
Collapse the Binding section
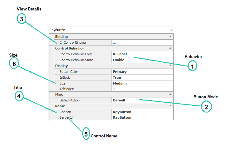[170, 37]
